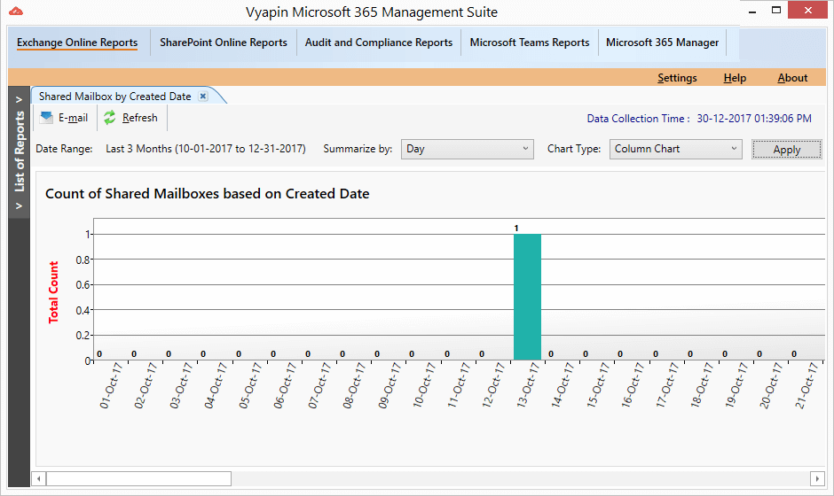The height and width of the screenshot is (496, 834).
Task: Click the 20-Oct-17 axis label
Action: [770, 385]
